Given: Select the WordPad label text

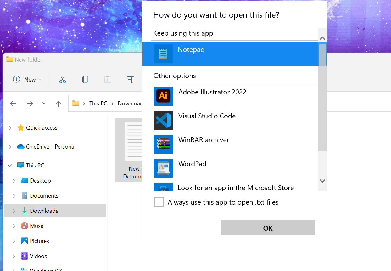Looking at the screenshot, I should tap(192, 164).
